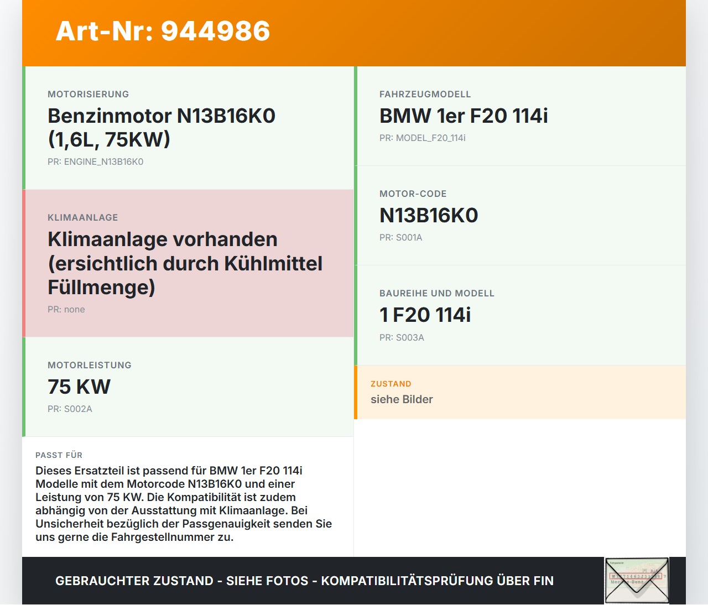The image size is (708, 605).
Task: Click the PASST FÜR label
Action: click(59, 456)
